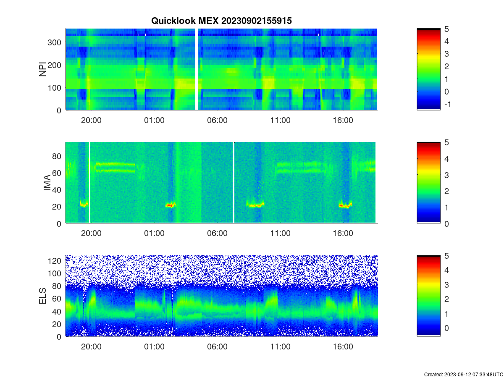
Task: Click the "0" label on ELS colorbar
Action: [446, 328]
